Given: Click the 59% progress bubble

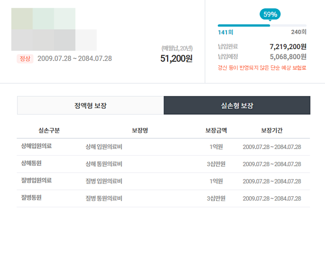Looking at the screenshot, I should click(270, 14).
